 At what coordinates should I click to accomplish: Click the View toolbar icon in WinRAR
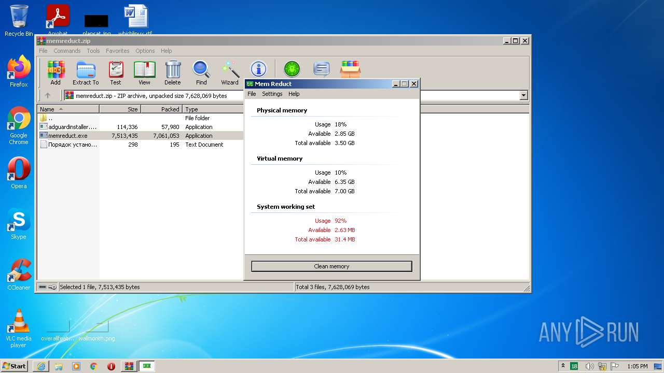point(144,73)
